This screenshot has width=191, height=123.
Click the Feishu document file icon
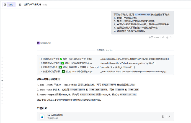42,117
